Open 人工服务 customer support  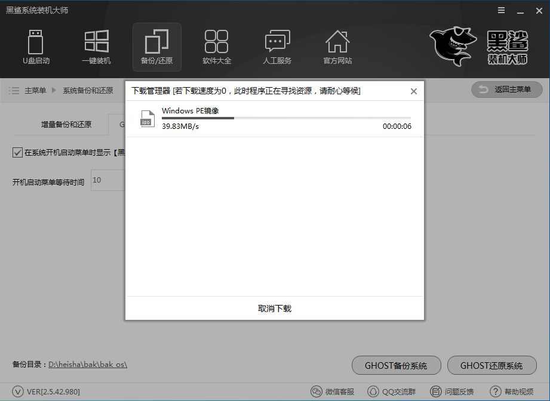tap(277, 47)
